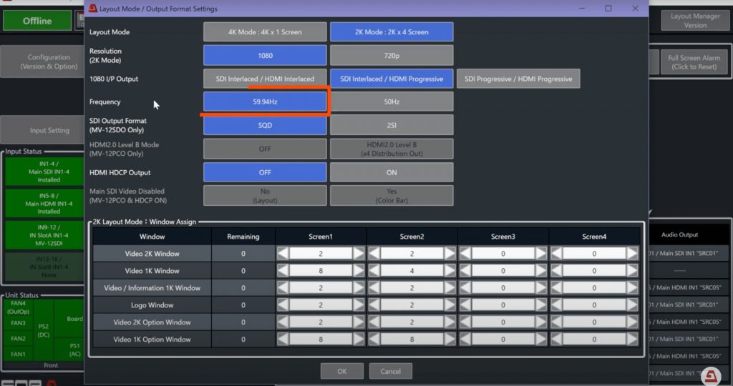This screenshot has height=386, width=733.
Task: Select IN1-4 / Main SDI IN1-4 input status
Action: click(x=45, y=172)
